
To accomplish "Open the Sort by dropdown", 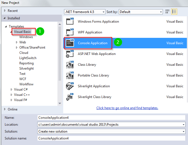I will 141,12.
